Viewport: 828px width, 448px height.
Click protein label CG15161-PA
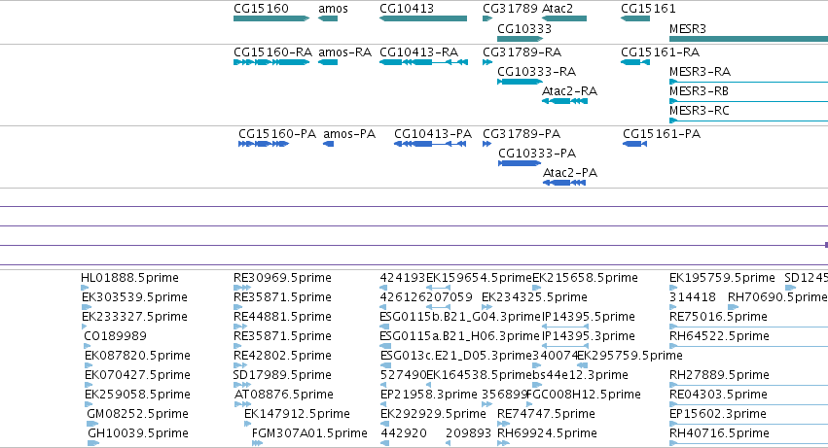662,134
